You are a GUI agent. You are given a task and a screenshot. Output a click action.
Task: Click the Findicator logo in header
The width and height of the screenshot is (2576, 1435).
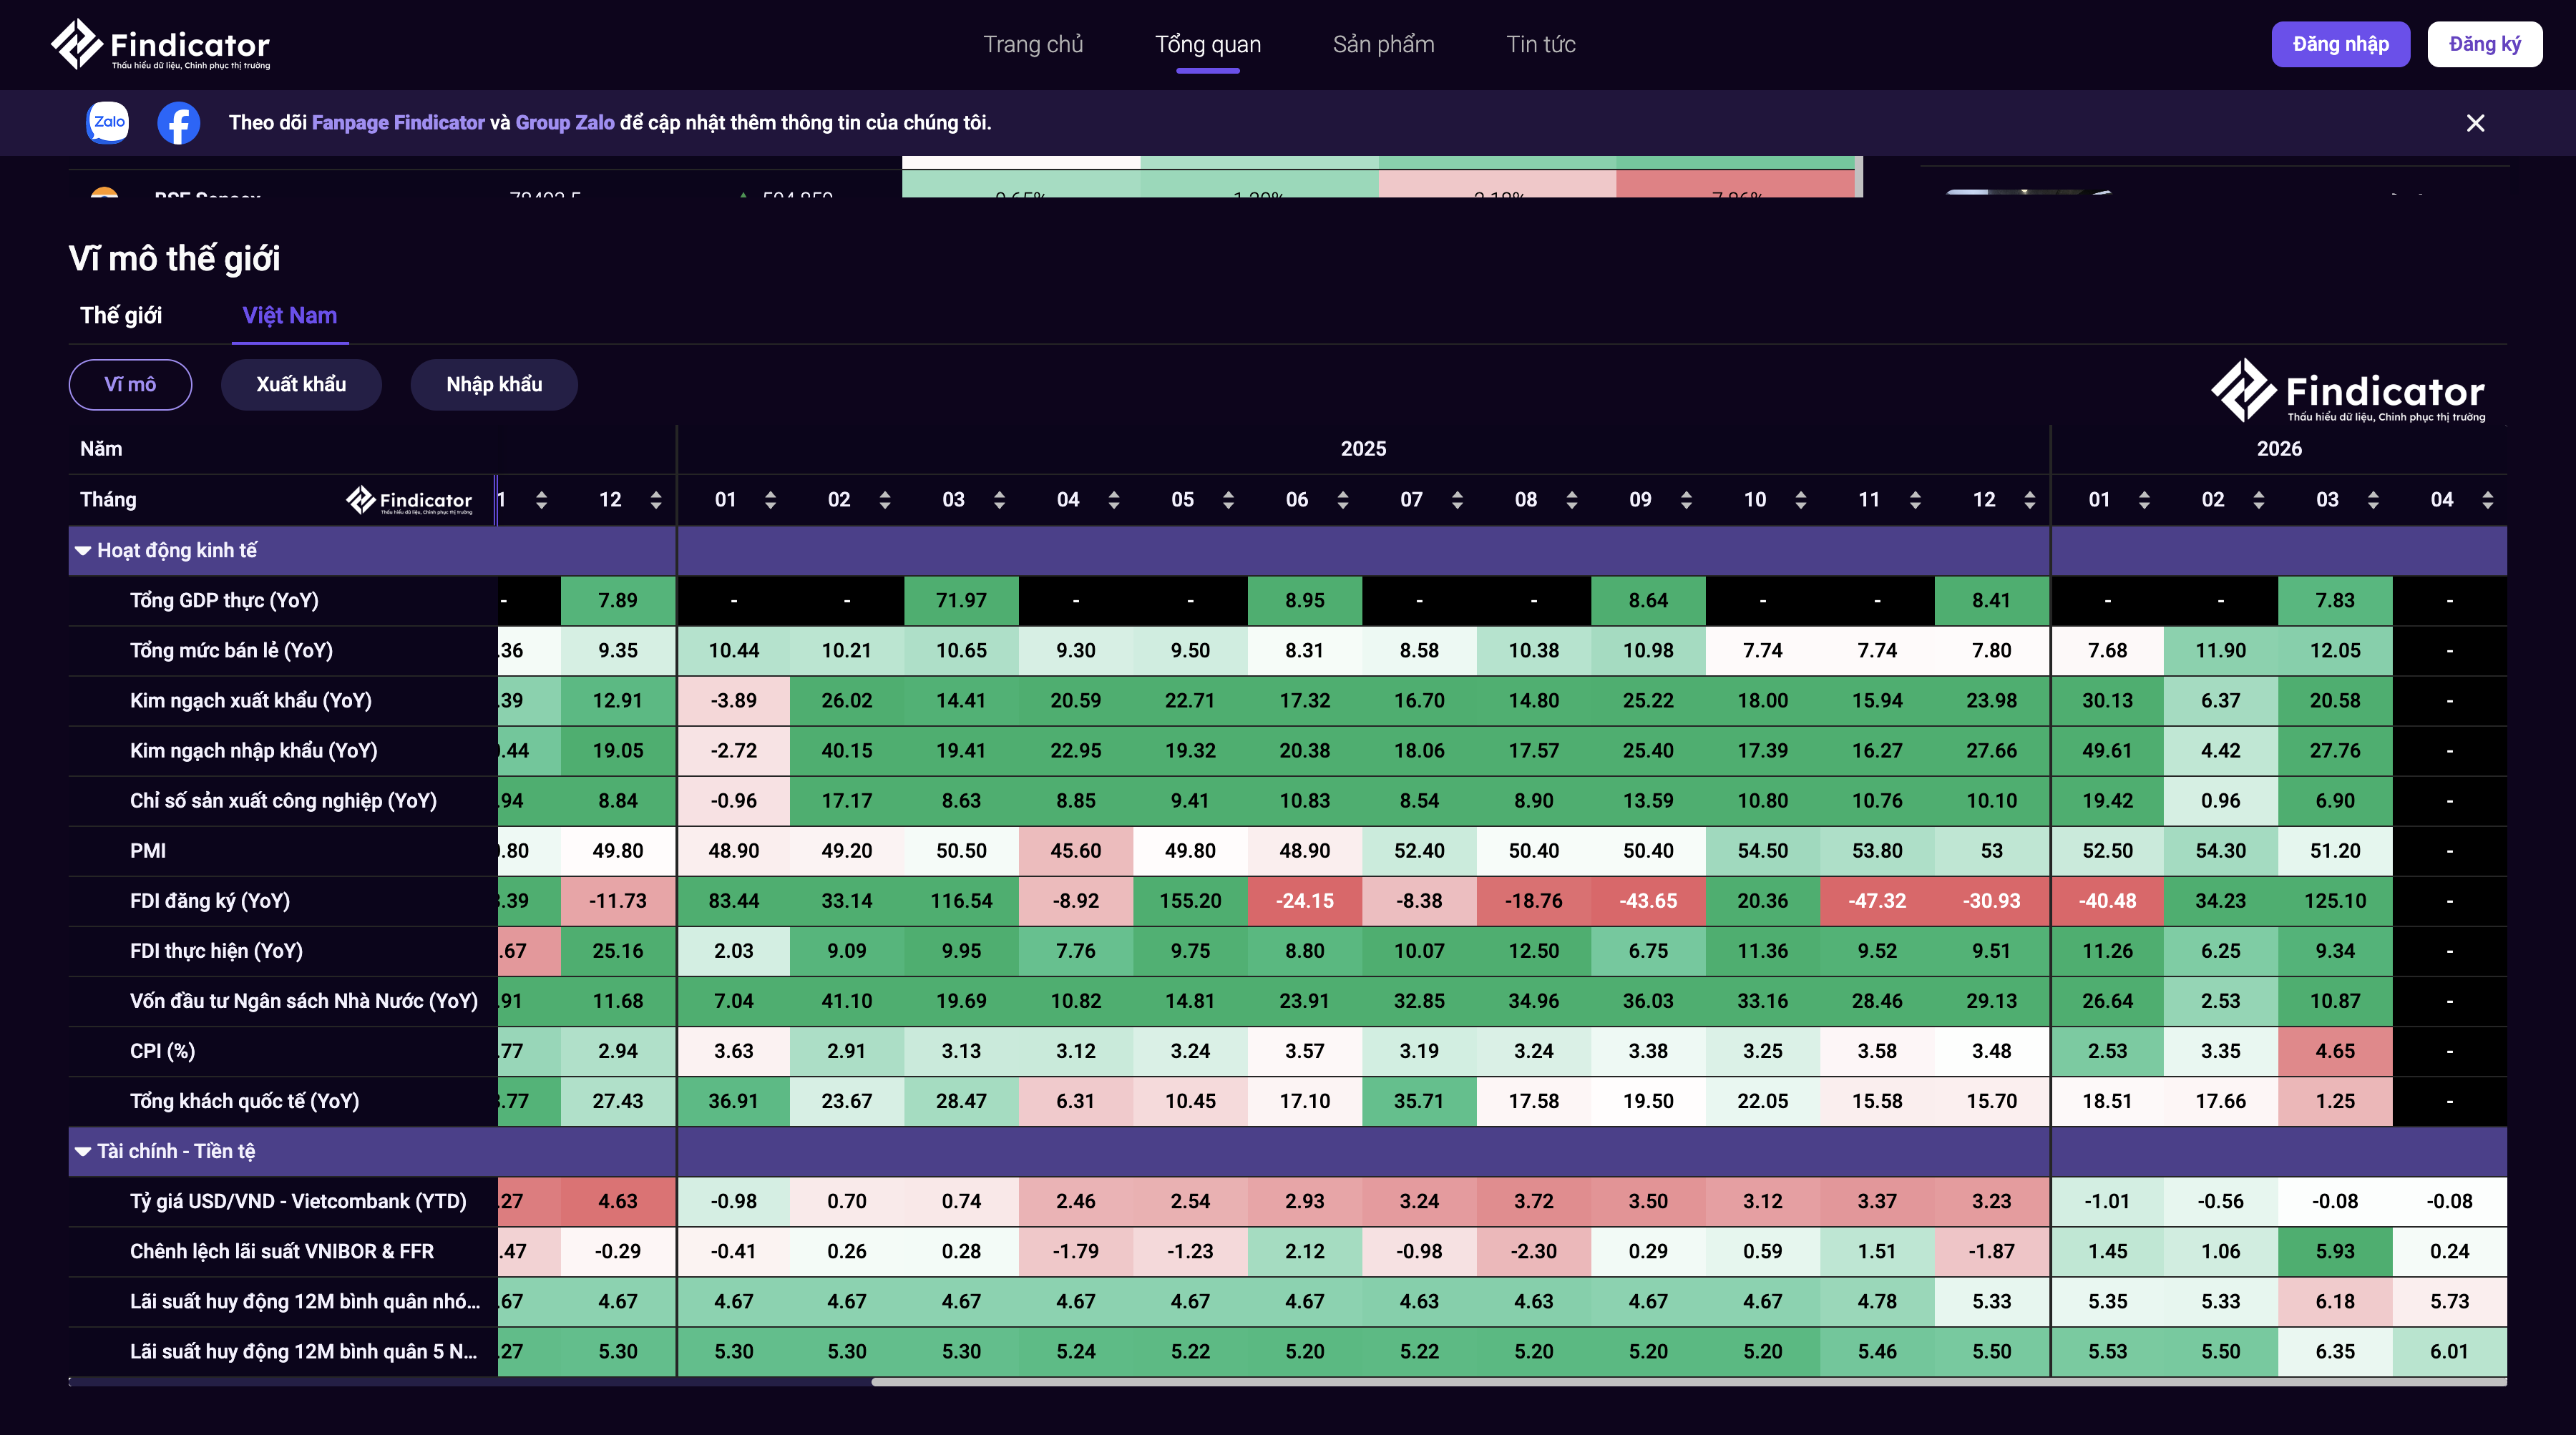[x=161, y=45]
